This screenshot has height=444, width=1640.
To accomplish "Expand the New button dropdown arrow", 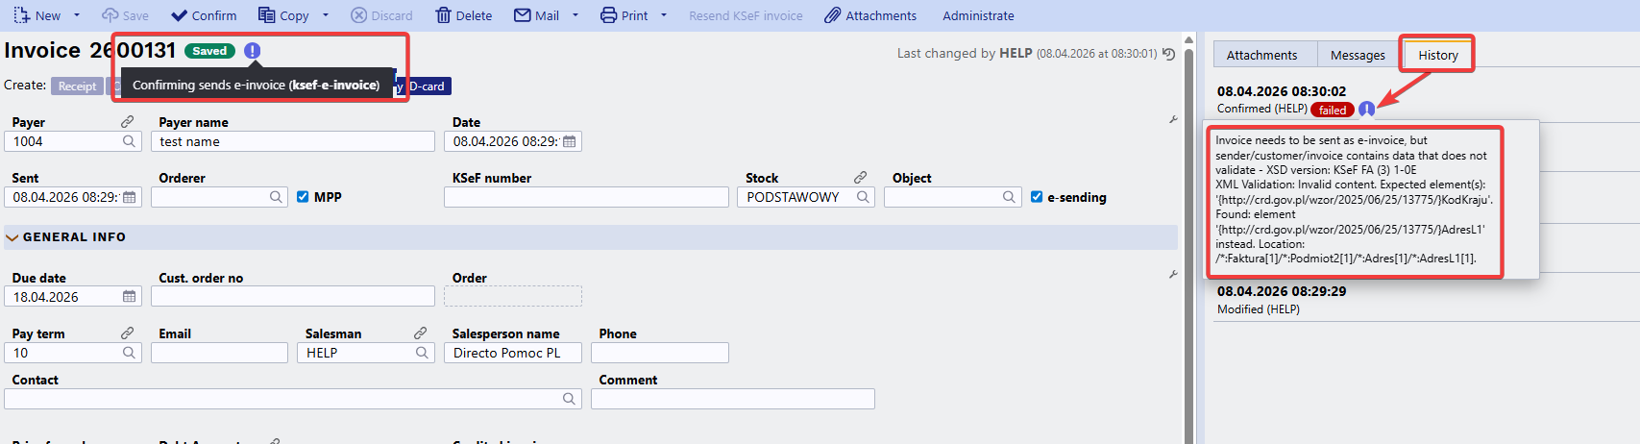I will [77, 15].
